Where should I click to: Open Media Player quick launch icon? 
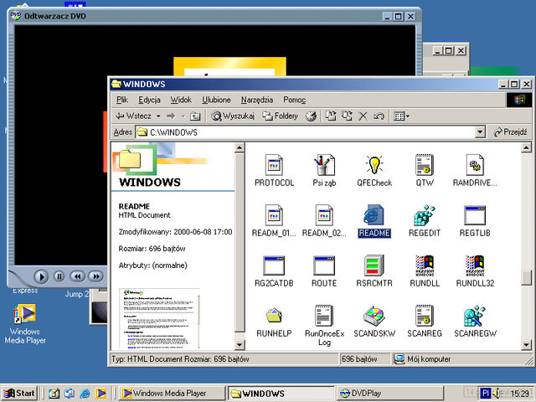[x=100, y=394]
